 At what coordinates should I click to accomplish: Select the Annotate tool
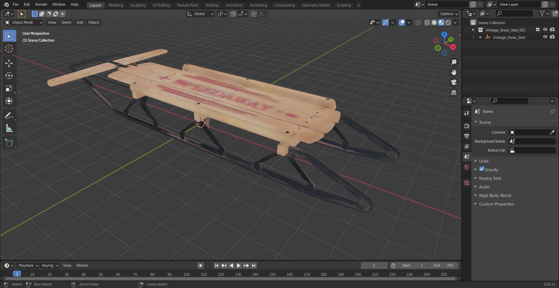(x=9, y=116)
